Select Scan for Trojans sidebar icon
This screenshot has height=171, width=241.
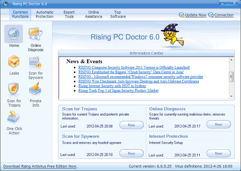coord(14,89)
